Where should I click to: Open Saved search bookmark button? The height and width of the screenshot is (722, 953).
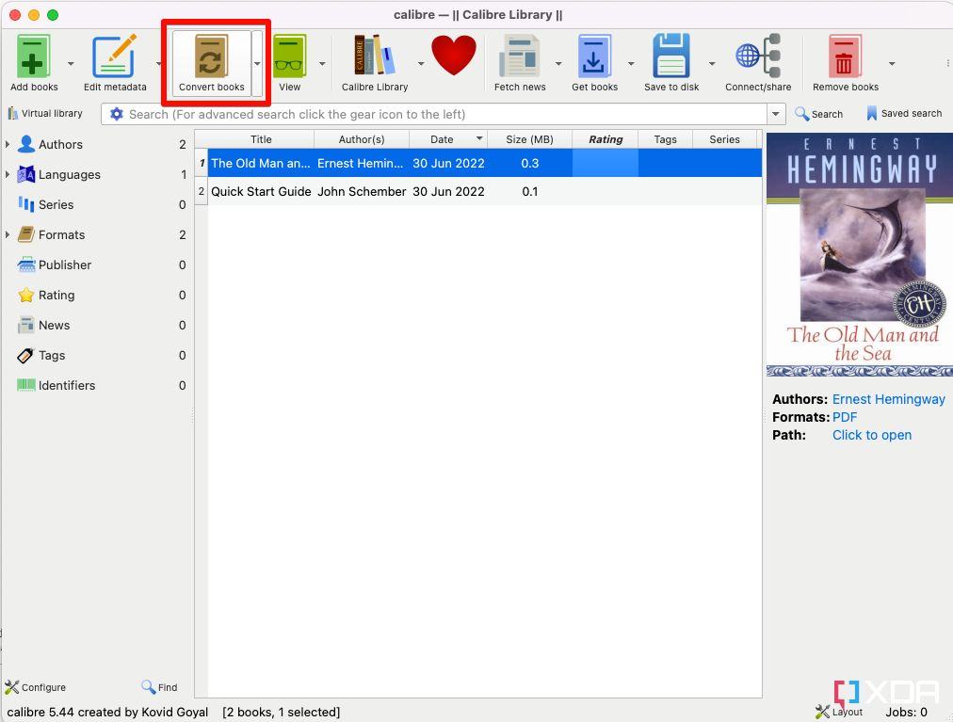[904, 114]
